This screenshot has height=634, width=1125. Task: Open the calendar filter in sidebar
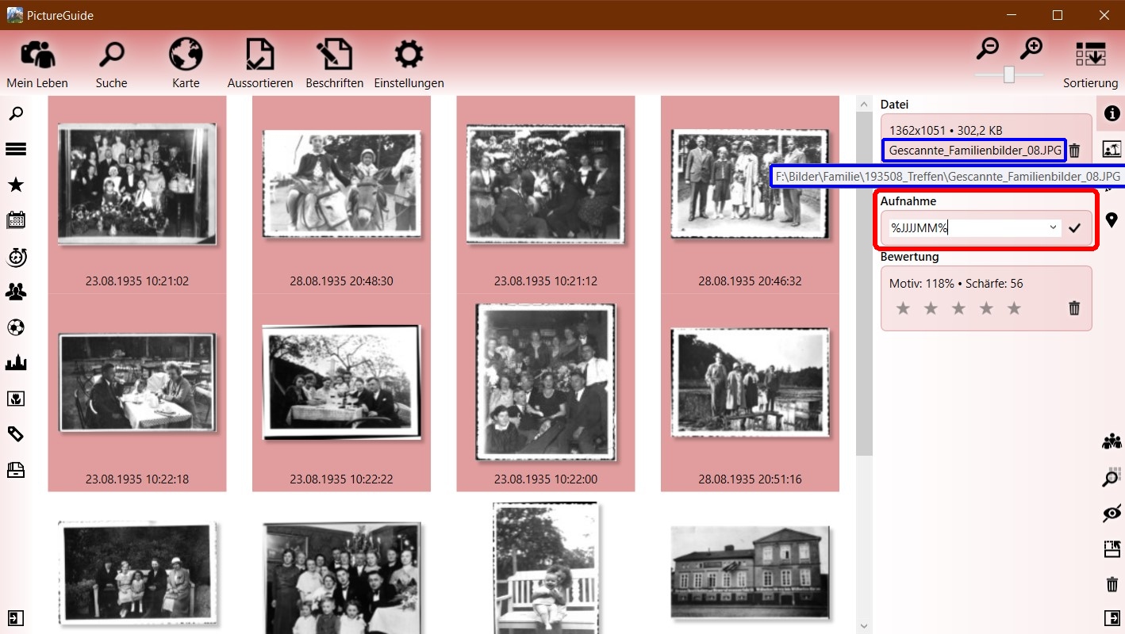click(16, 220)
